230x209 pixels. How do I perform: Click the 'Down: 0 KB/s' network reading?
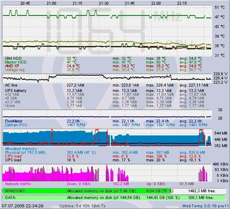(x=79, y=184)
